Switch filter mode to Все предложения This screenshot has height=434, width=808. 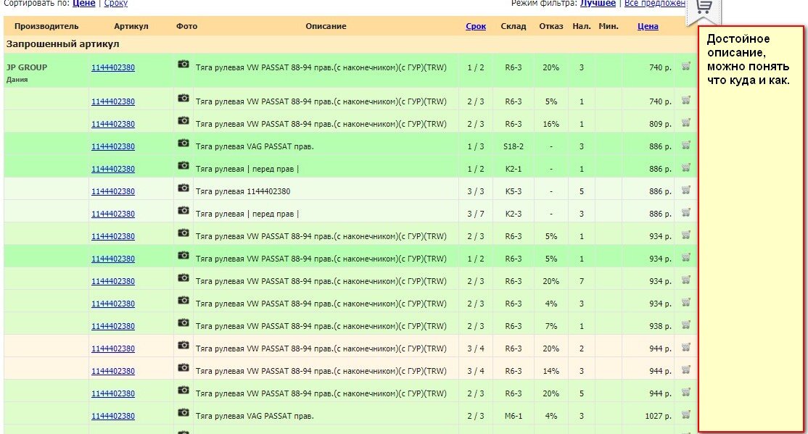click(x=655, y=3)
